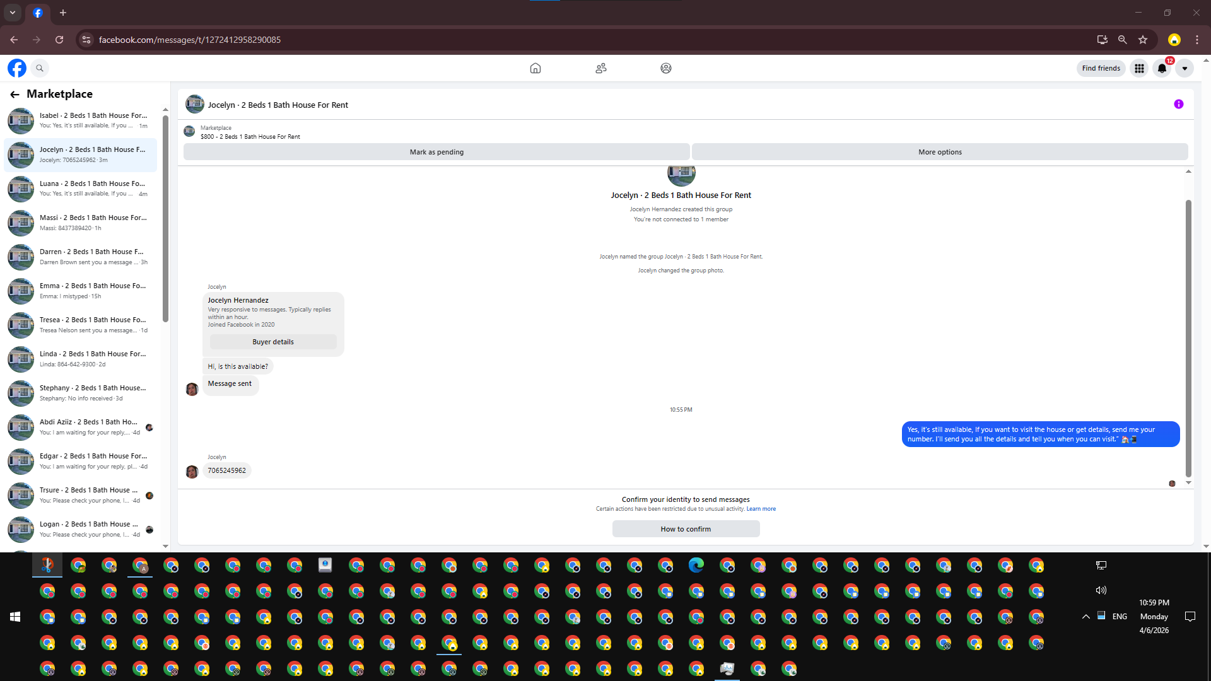Click the chat messages scrollbar

[1188, 339]
